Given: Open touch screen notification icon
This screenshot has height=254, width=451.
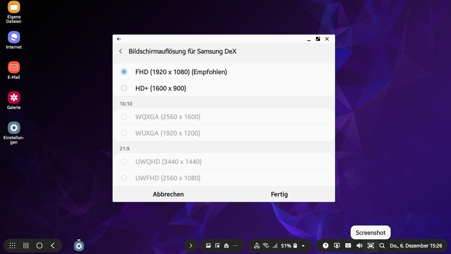Looking at the screenshot, I should tap(217, 246).
